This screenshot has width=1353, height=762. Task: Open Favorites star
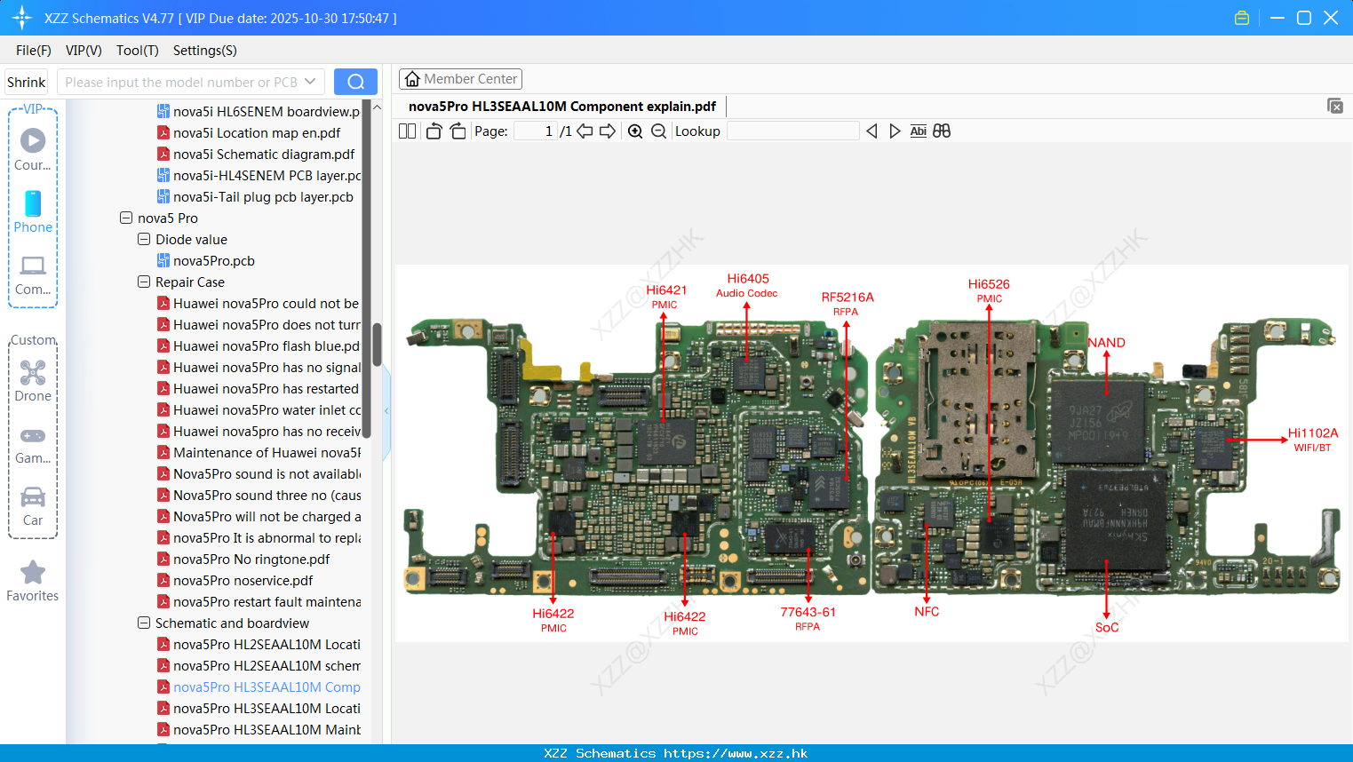pyautogui.click(x=33, y=581)
